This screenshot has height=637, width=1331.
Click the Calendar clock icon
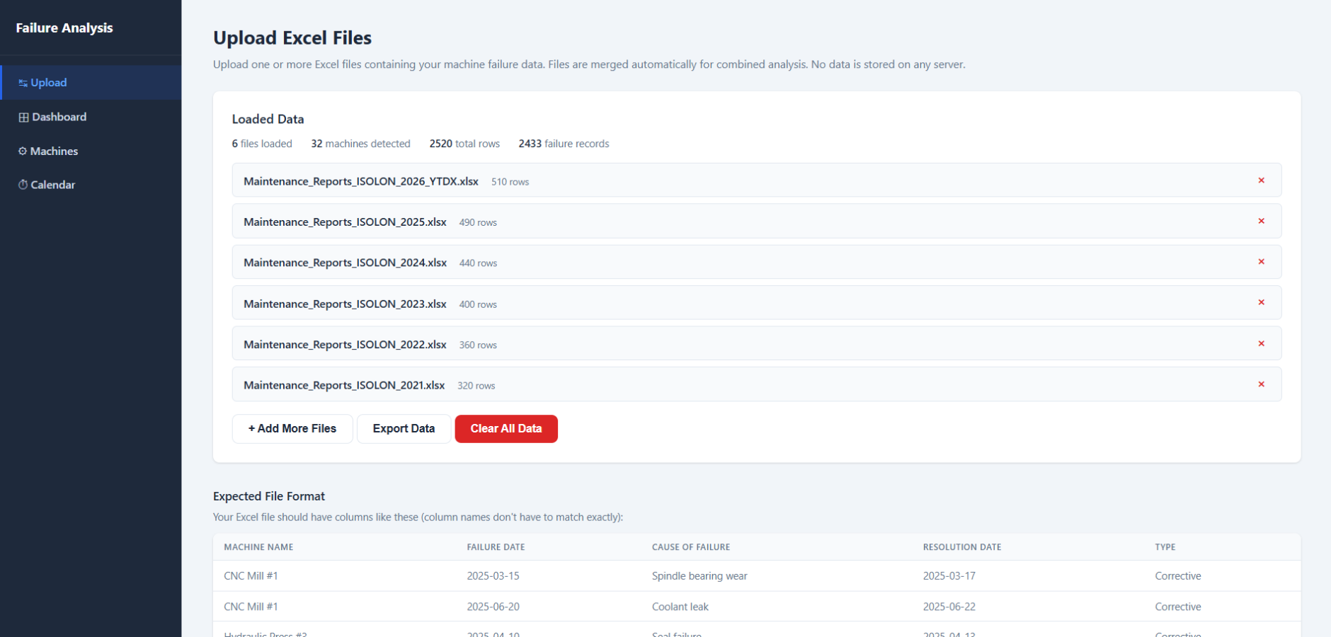(23, 185)
